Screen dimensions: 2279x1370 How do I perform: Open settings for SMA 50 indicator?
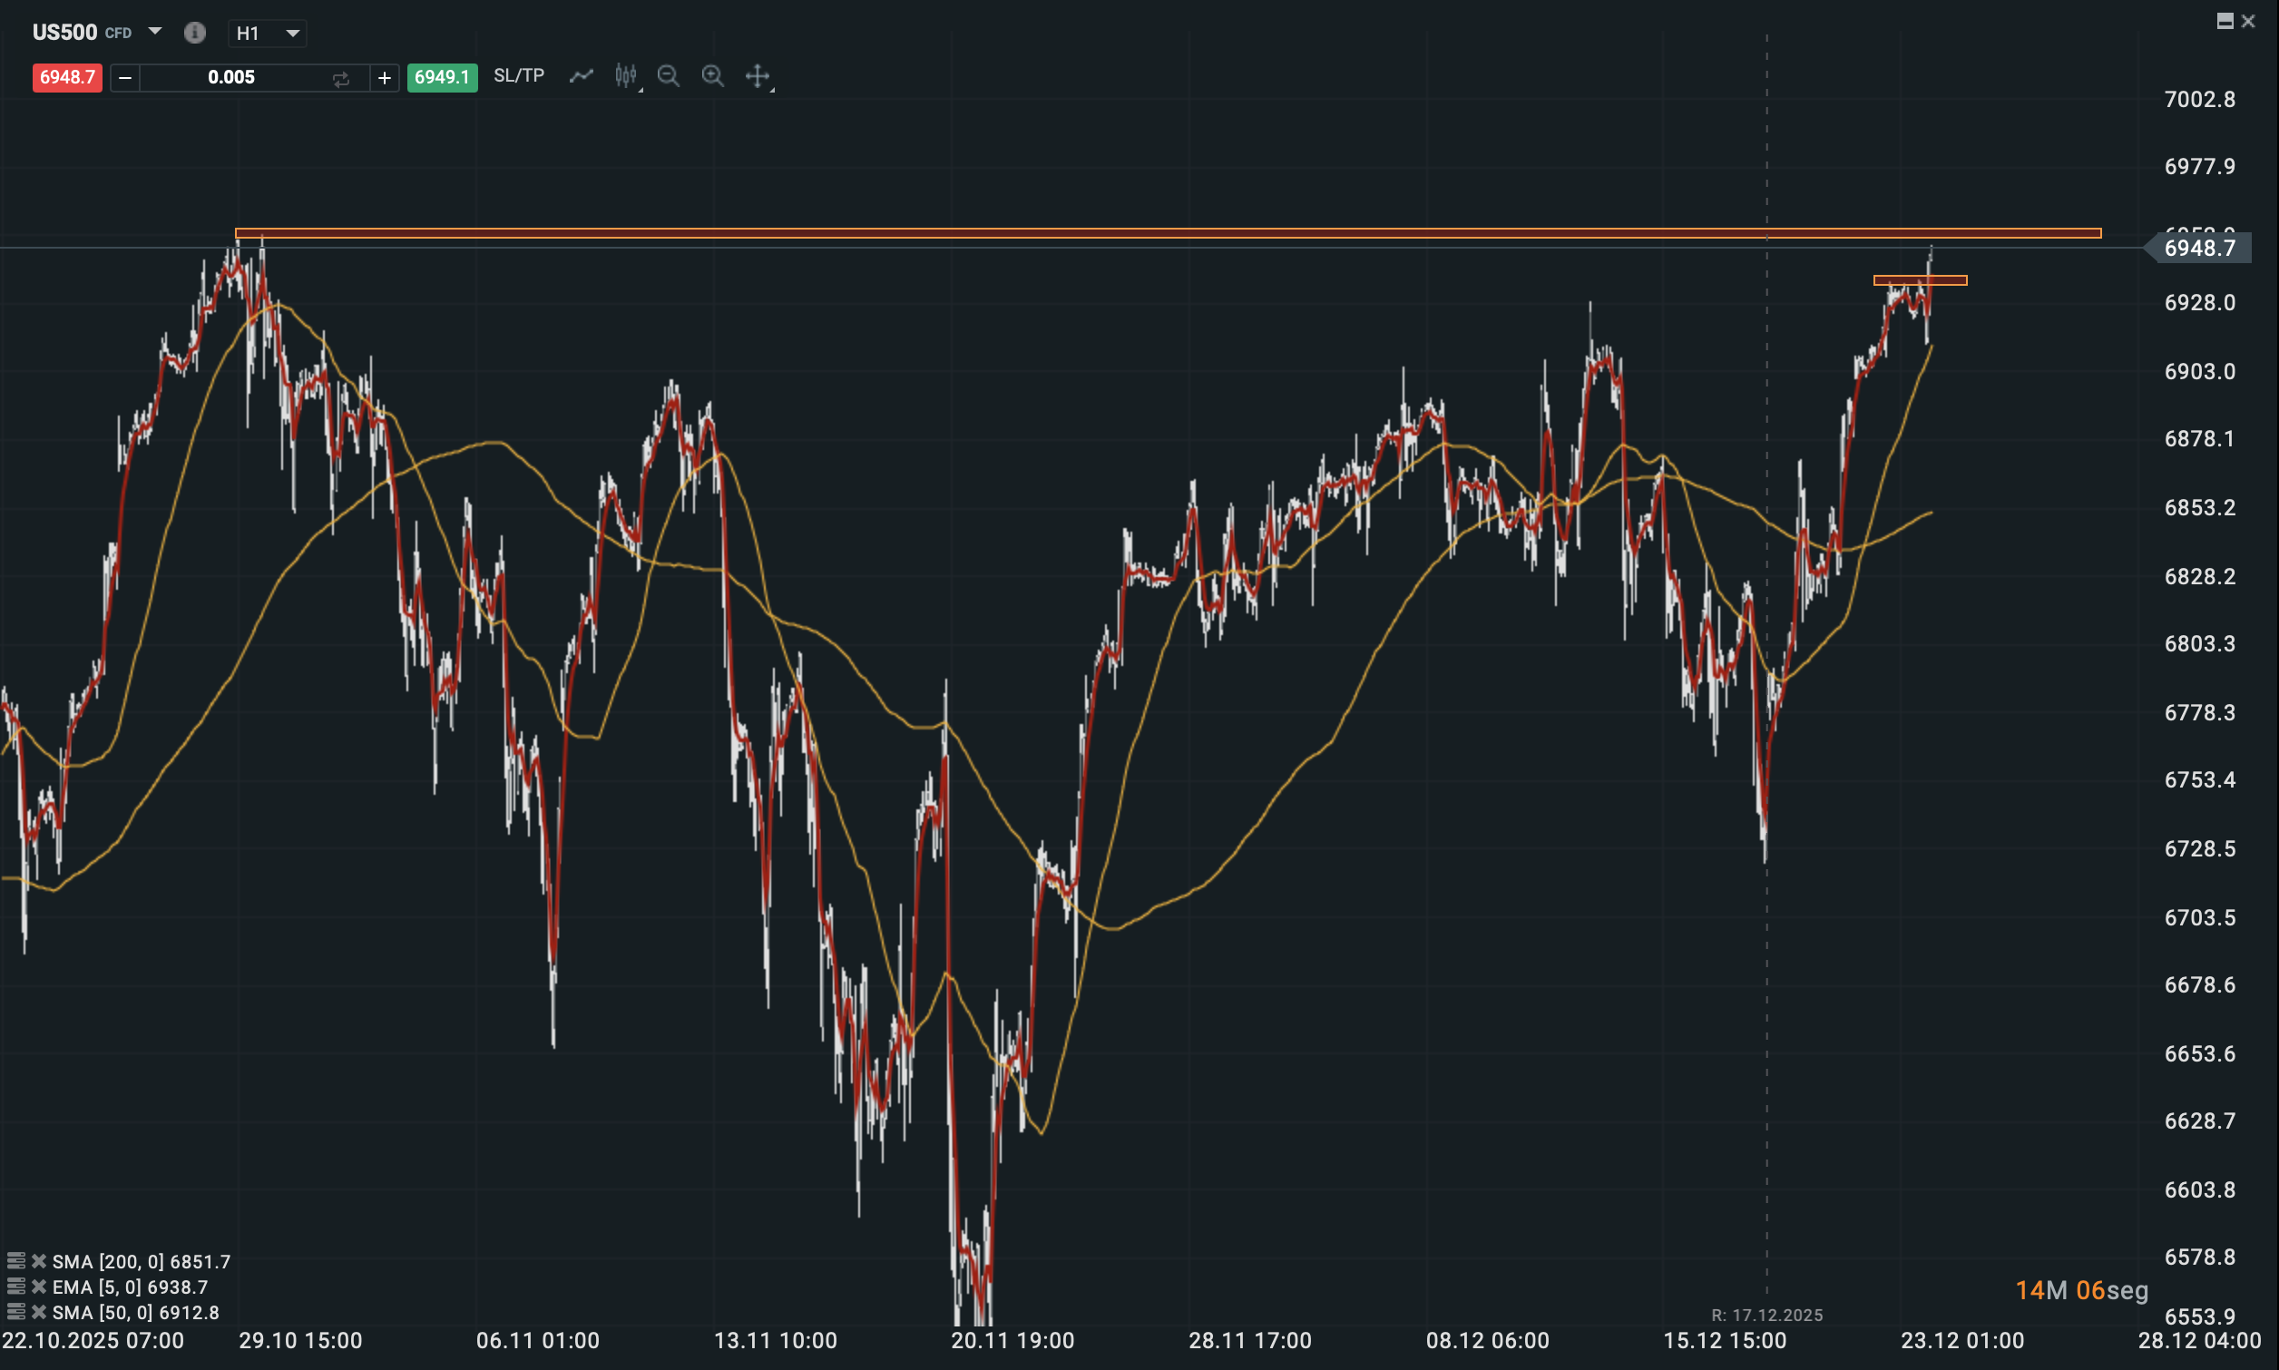(x=15, y=1312)
